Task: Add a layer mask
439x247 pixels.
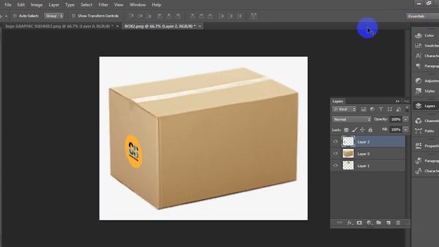Action: [x=359, y=222]
